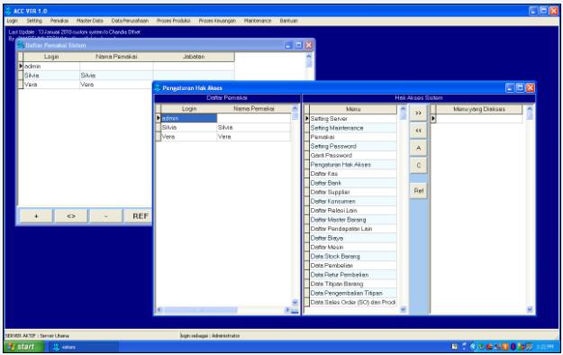Open the Proses Produksi menu
The height and width of the screenshot is (355, 563).
pos(174,21)
